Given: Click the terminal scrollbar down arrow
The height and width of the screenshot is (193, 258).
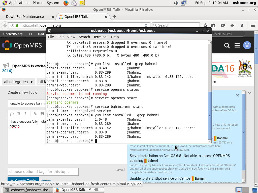Looking at the screenshot, I should [x=210, y=141].
